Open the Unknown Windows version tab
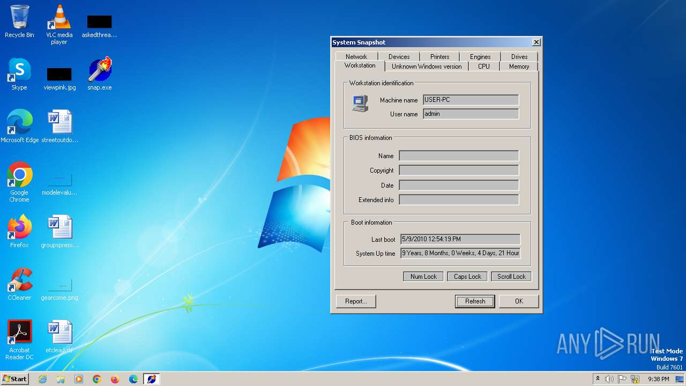This screenshot has width=686, height=386. 427,66
